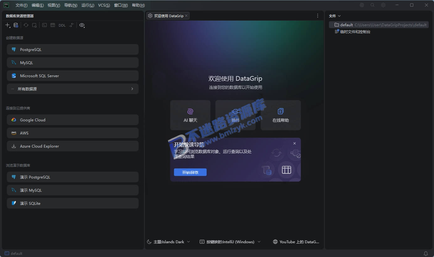This screenshot has width=434, height=257.
Task: Expand 所有数据源 list
Action: pyautogui.click(x=73, y=89)
